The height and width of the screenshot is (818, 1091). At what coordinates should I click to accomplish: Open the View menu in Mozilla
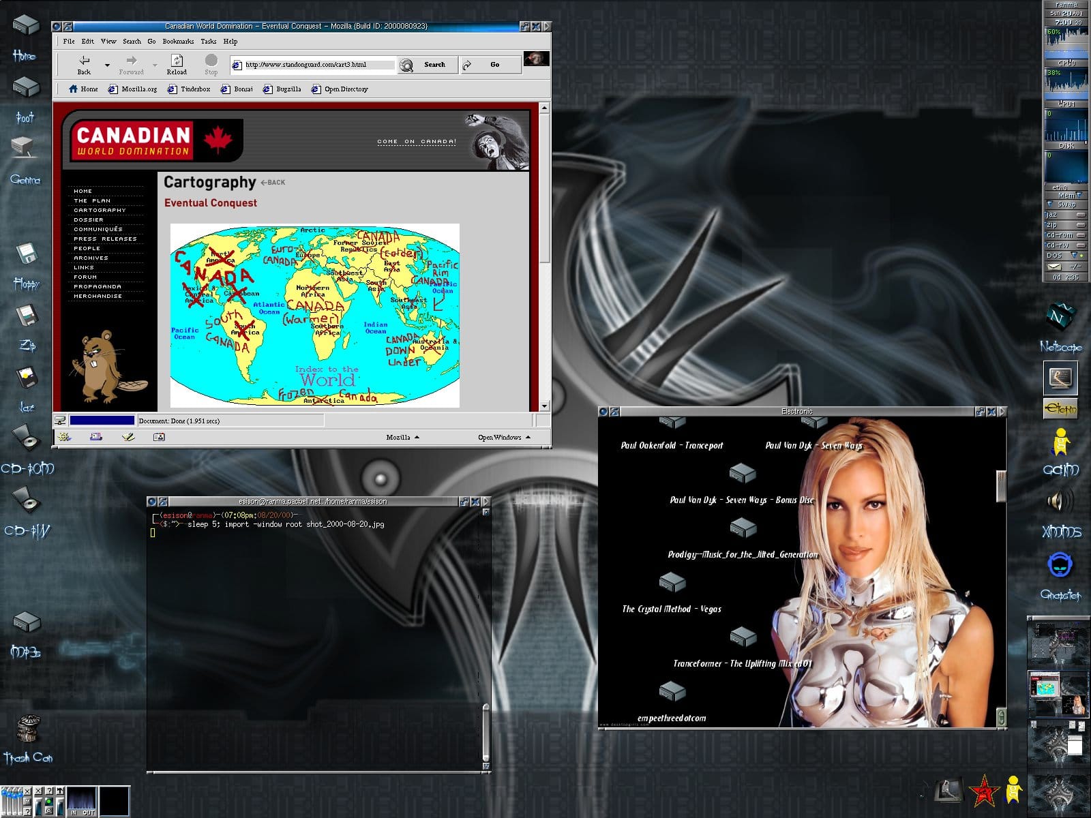point(108,42)
